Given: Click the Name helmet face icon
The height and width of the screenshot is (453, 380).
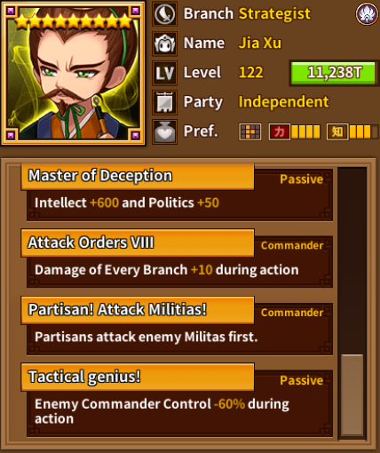Looking at the screenshot, I should pyautogui.click(x=165, y=44).
